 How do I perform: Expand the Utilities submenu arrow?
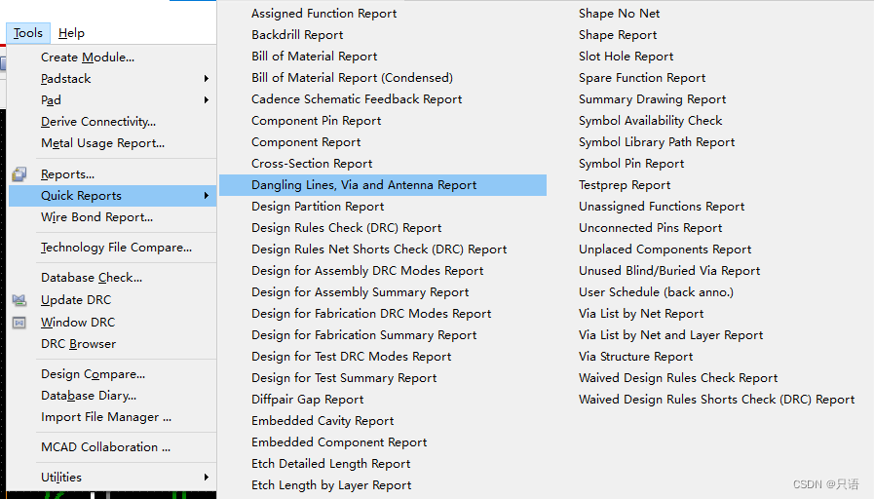(x=206, y=478)
